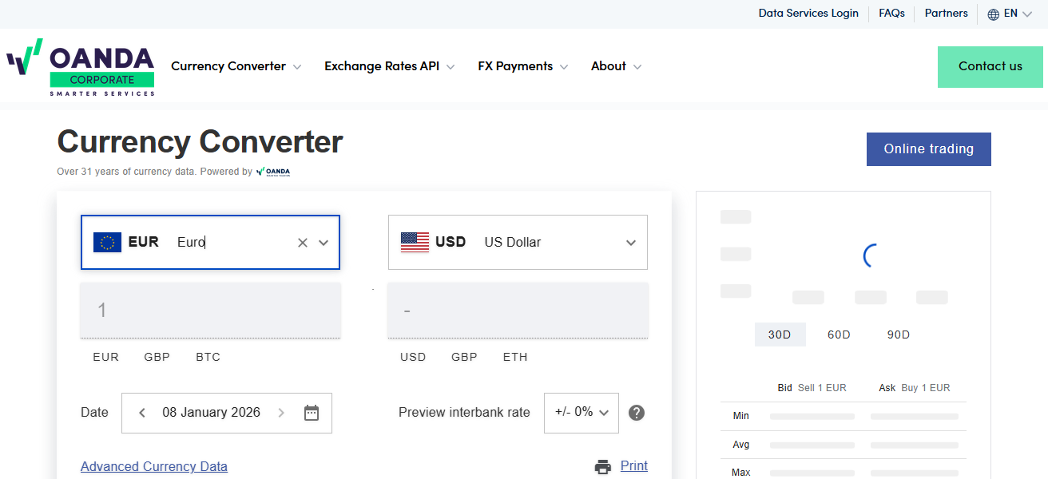The height and width of the screenshot is (479, 1048).
Task: Advance to next date using right arrow
Action: point(281,413)
